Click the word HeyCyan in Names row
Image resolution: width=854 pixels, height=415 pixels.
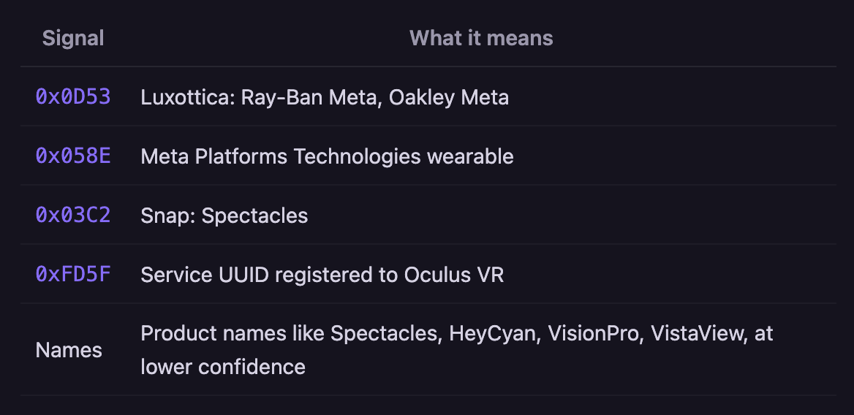[494, 333]
